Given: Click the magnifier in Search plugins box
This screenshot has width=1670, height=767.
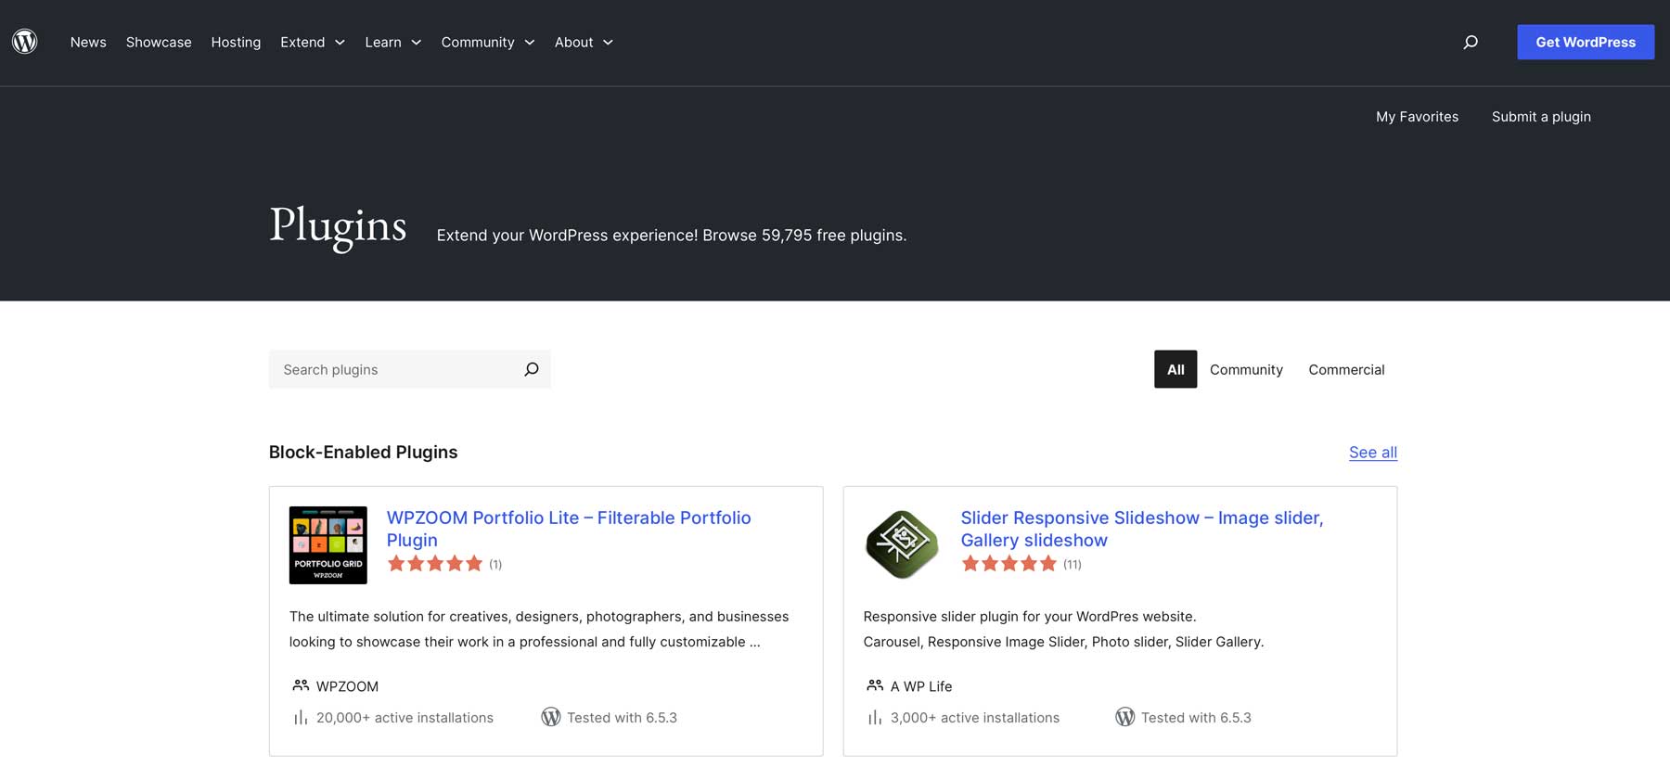Looking at the screenshot, I should pyautogui.click(x=532, y=369).
